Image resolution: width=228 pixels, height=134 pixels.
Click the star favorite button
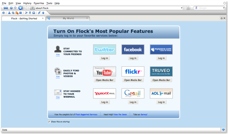tap(20, 8)
